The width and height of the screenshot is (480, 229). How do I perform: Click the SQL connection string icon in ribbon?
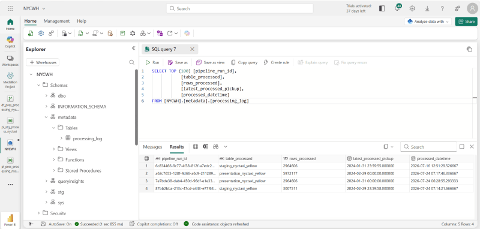(x=51, y=34)
